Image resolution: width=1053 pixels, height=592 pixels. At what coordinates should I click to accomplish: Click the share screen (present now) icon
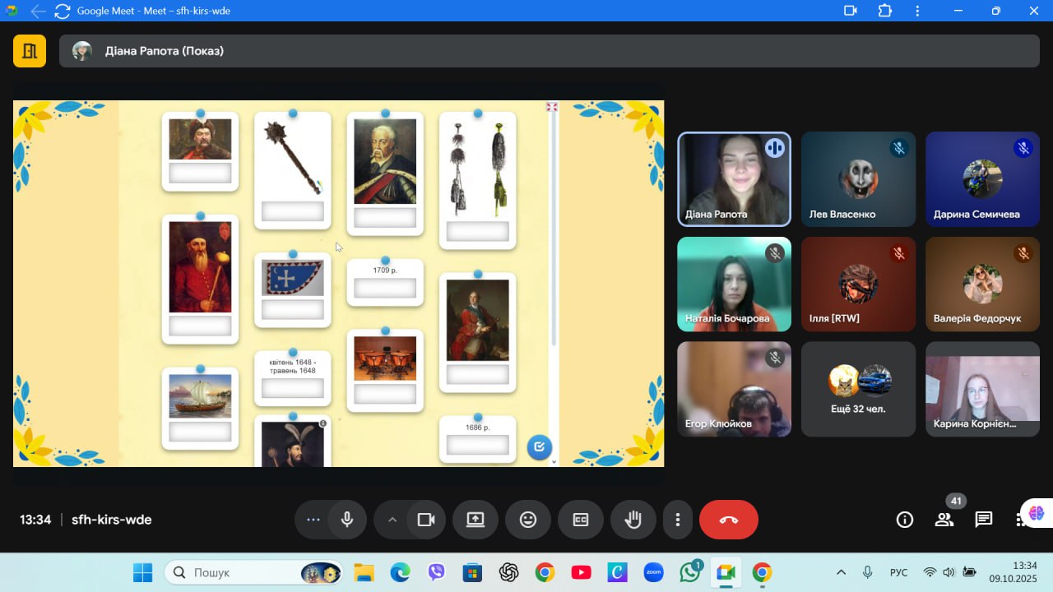coord(475,520)
